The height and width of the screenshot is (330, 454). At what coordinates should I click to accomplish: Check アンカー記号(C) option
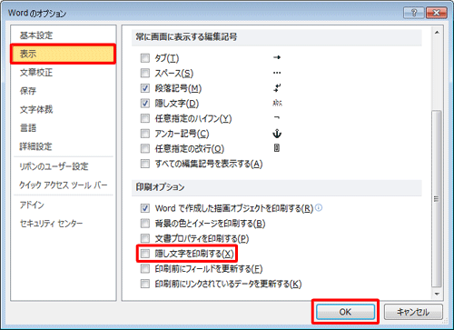(x=145, y=134)
